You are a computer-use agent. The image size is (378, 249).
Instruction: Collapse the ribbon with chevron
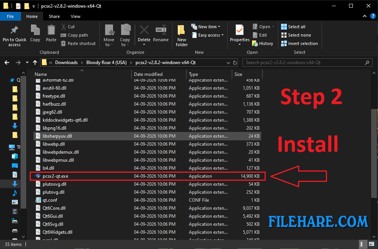point(365,16)
